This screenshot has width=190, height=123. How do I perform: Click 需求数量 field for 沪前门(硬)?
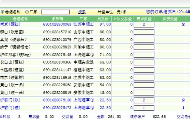144,108
